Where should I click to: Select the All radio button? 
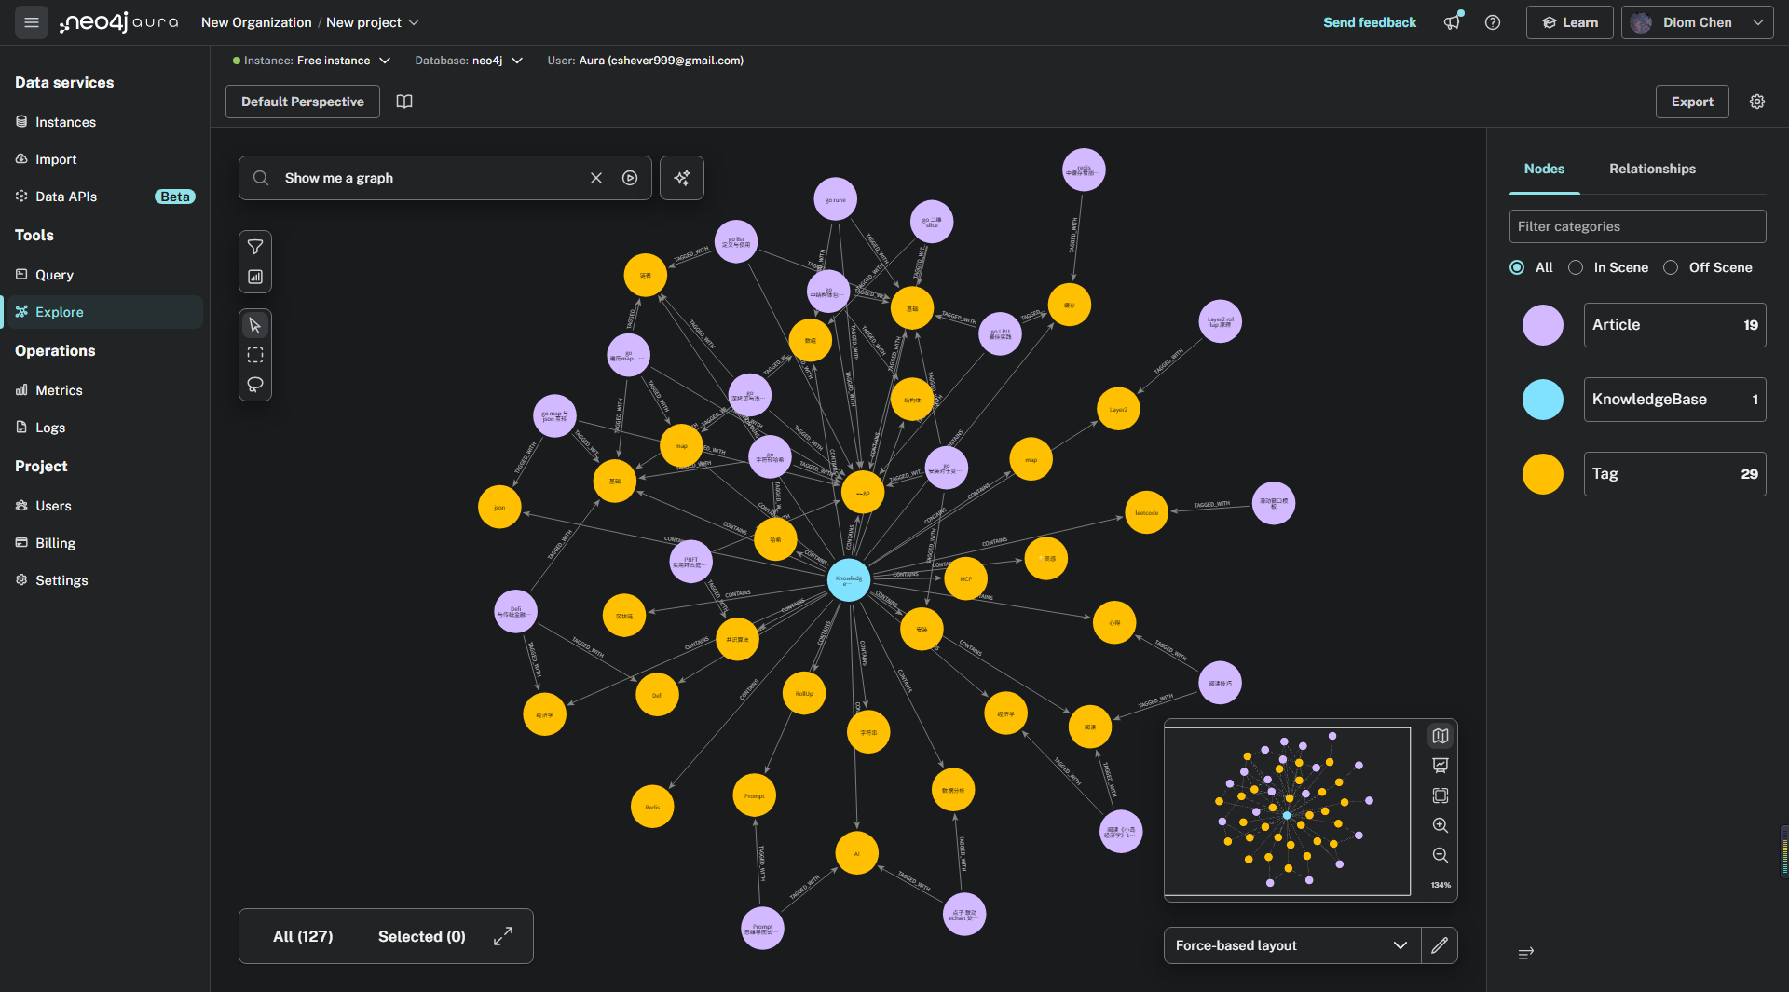1517,267
